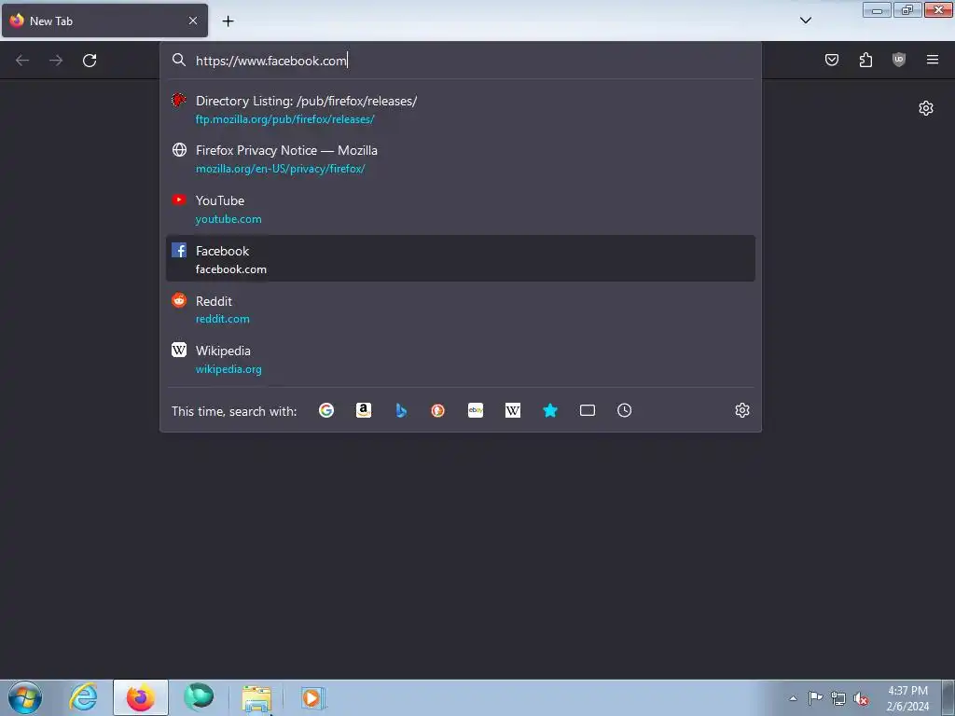Viewport: 955px width, 716px height.
Task: Show hidden system tray icons arrow
Action: (793, 698)
